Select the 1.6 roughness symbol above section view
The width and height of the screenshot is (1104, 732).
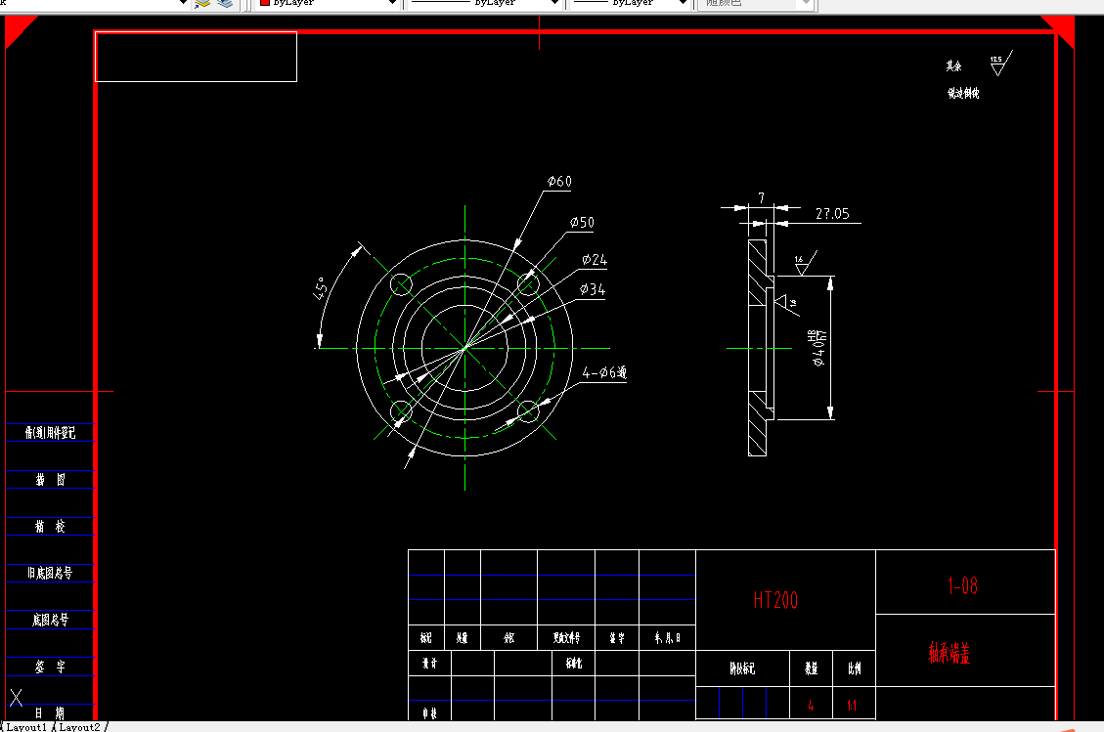coord(805,263)
